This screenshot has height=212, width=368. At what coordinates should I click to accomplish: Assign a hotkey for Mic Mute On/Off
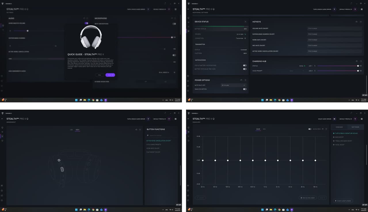point(334,45)
